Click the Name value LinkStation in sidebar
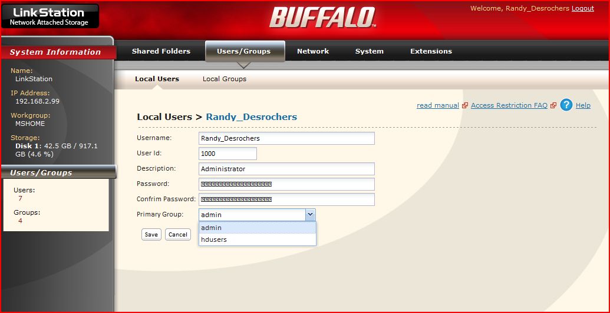The width and height of the screenshot is (610, 313). [x=34, y=78]
